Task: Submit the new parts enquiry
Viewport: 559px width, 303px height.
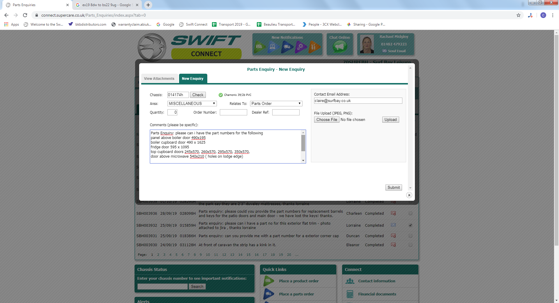Action: click(x=394, y=187)
